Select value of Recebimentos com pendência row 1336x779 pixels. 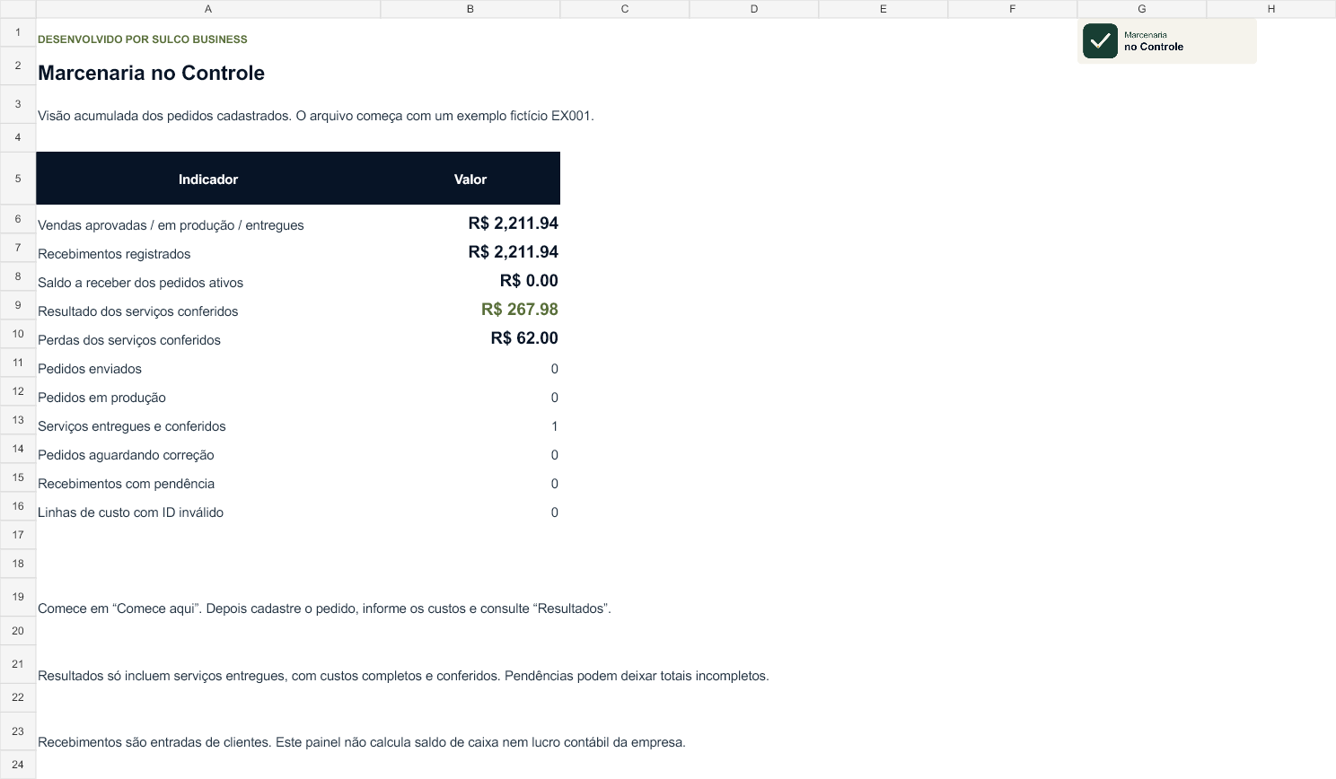[470, 477]
